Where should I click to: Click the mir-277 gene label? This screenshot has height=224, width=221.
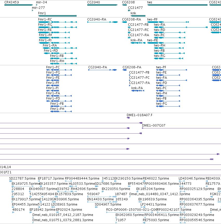click(x=38, y=8)
